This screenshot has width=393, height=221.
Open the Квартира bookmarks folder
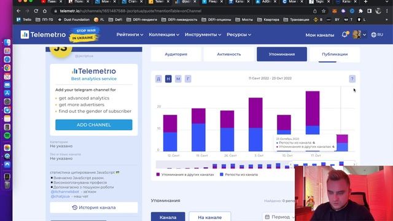[x=268, y=20]
